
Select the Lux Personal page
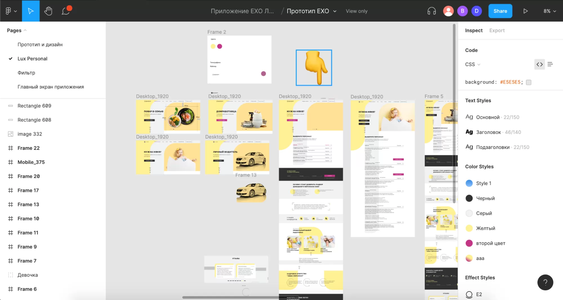click(x=32, y=59)
